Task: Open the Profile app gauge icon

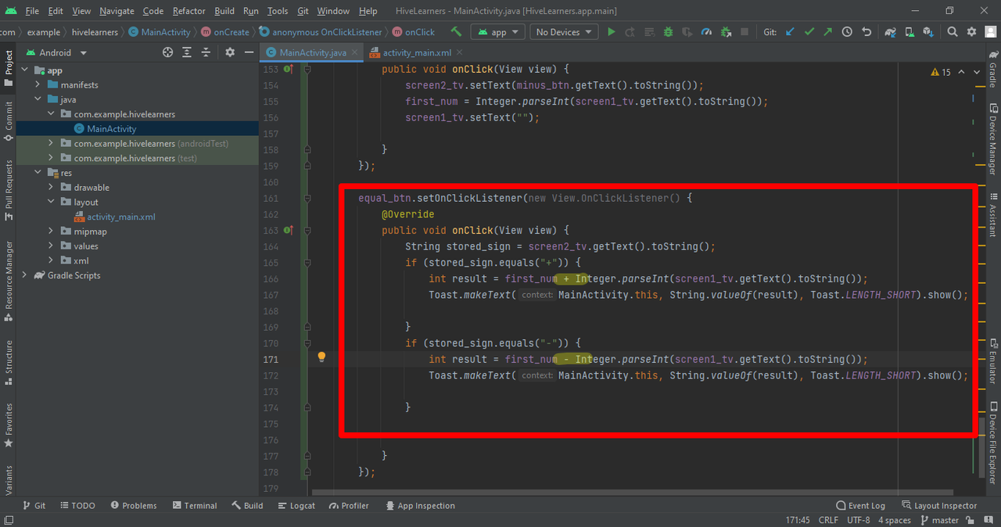Action: click(x=707, y=32)
